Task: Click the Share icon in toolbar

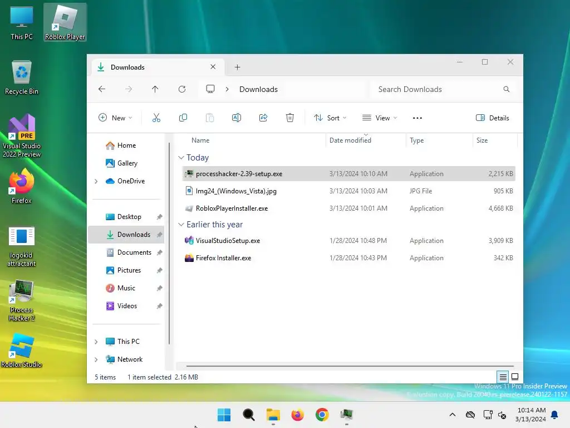Action: pyautogui.click(x=263, y=118)
